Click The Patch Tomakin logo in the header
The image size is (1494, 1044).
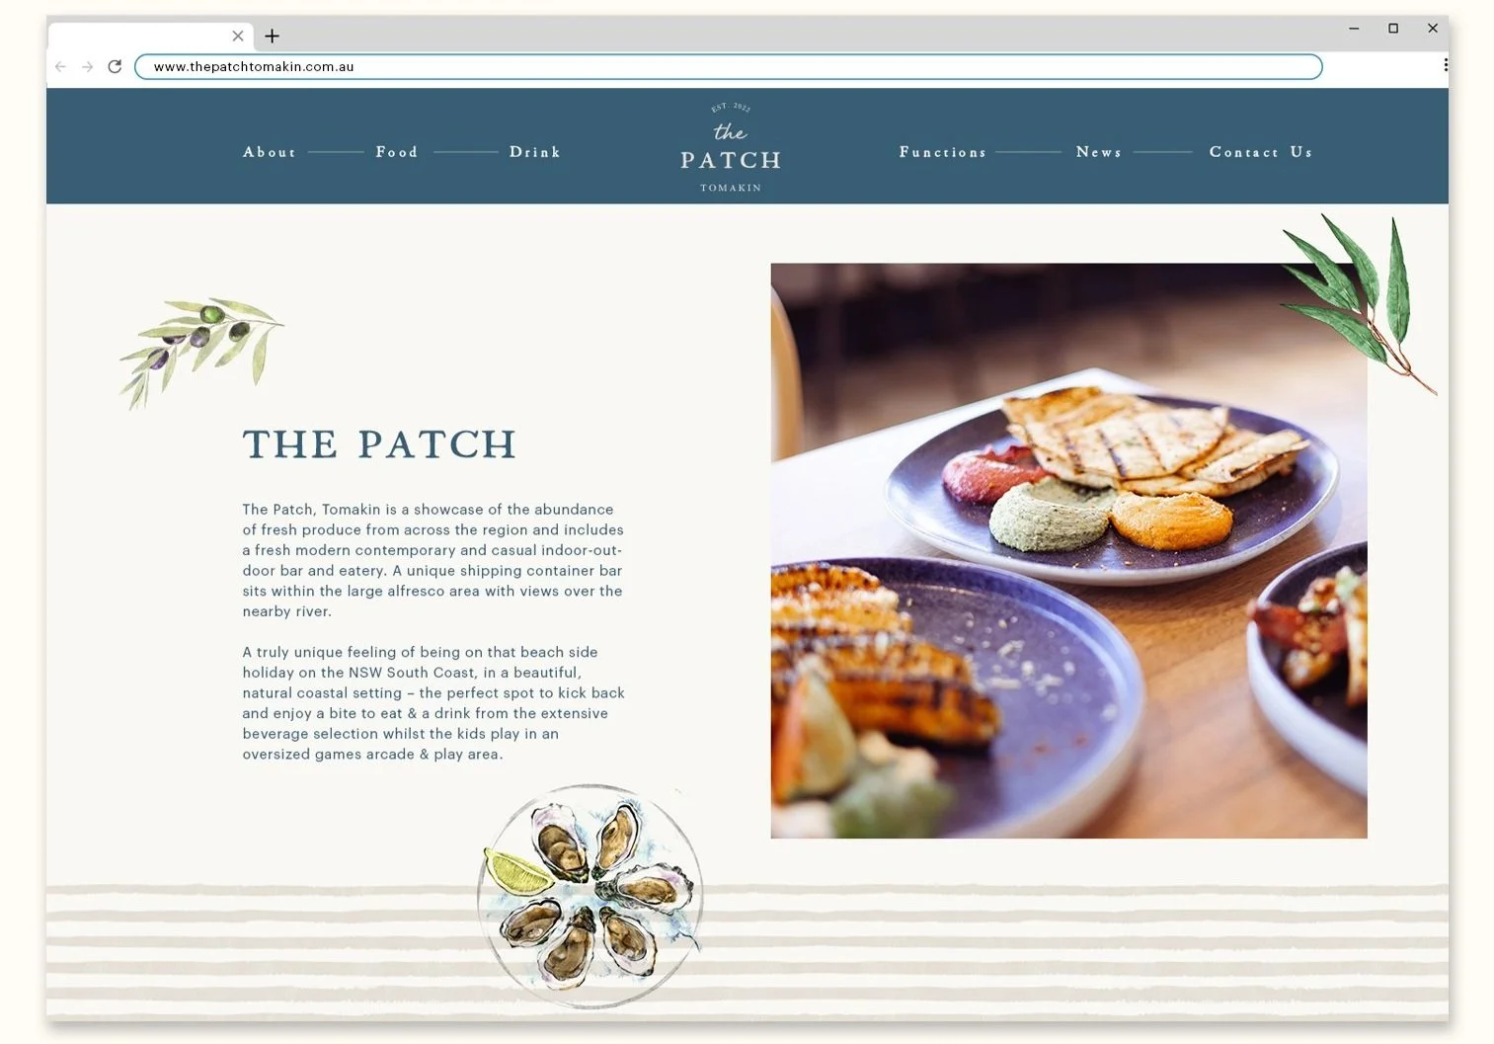(x=731, y=147)
